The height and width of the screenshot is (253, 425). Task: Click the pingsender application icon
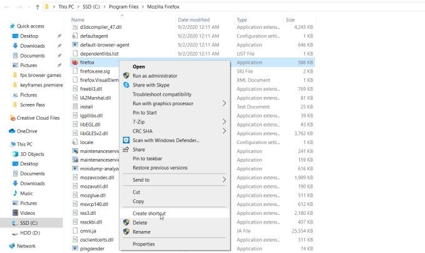coord(75,249)
